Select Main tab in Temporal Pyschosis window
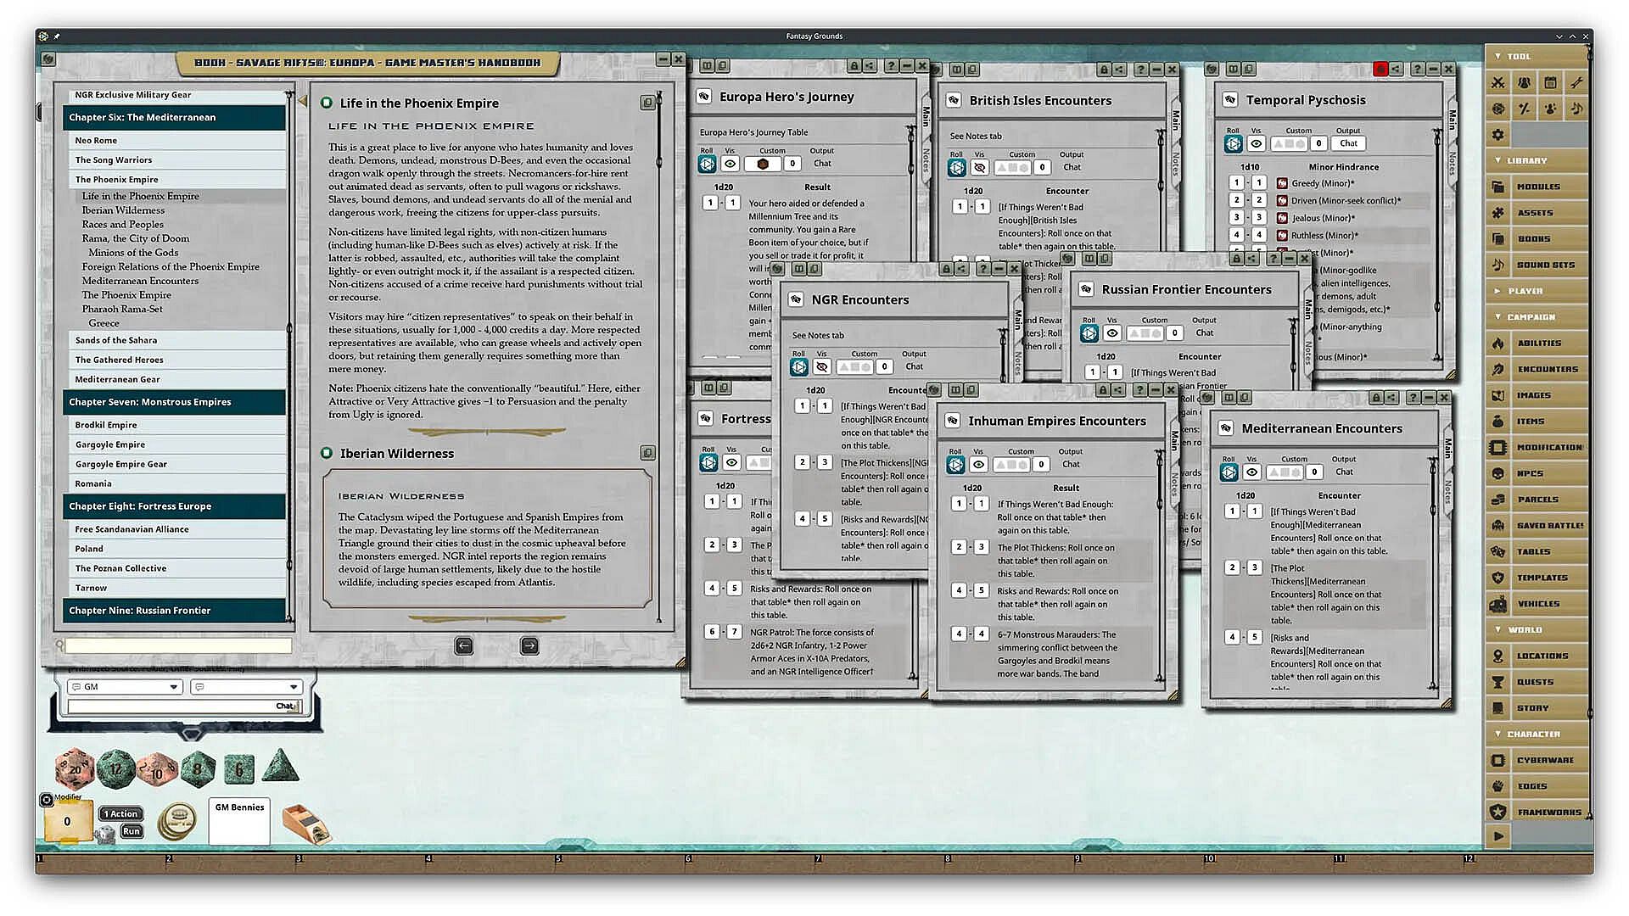Screen dimensions: 1629x916 coord(1452,120)
